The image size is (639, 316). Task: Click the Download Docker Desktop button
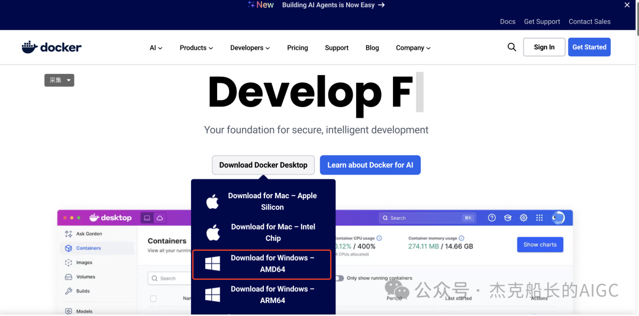263,165
